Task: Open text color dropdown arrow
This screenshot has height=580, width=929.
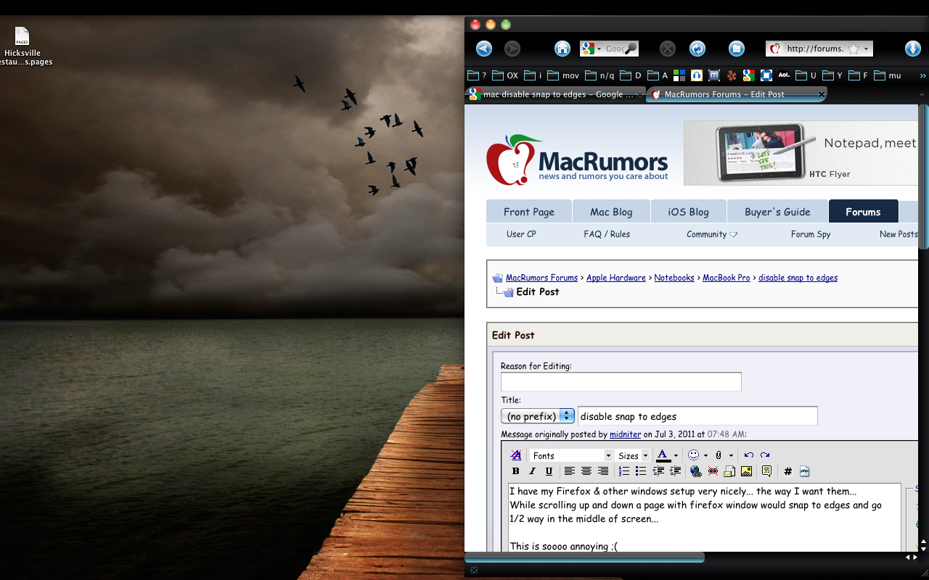Action: 676,455
